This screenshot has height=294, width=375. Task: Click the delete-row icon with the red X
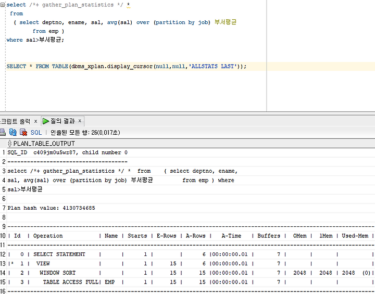(x=23, y=132)
